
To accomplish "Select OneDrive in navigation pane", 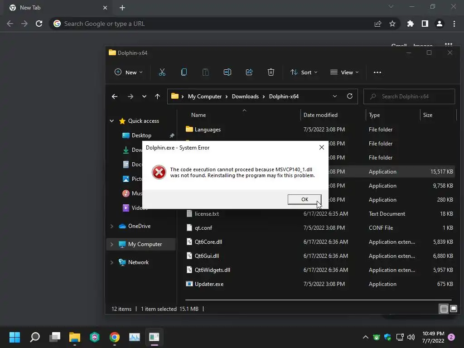I will (139, 226).
